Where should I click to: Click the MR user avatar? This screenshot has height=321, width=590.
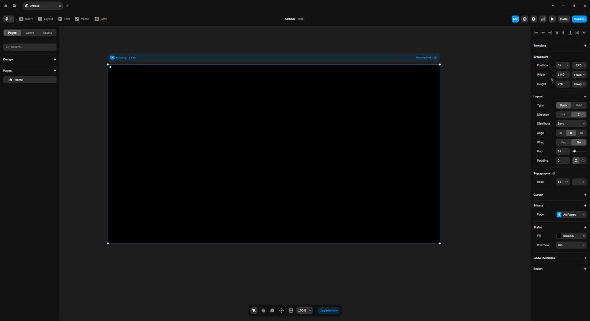(515, 19)
